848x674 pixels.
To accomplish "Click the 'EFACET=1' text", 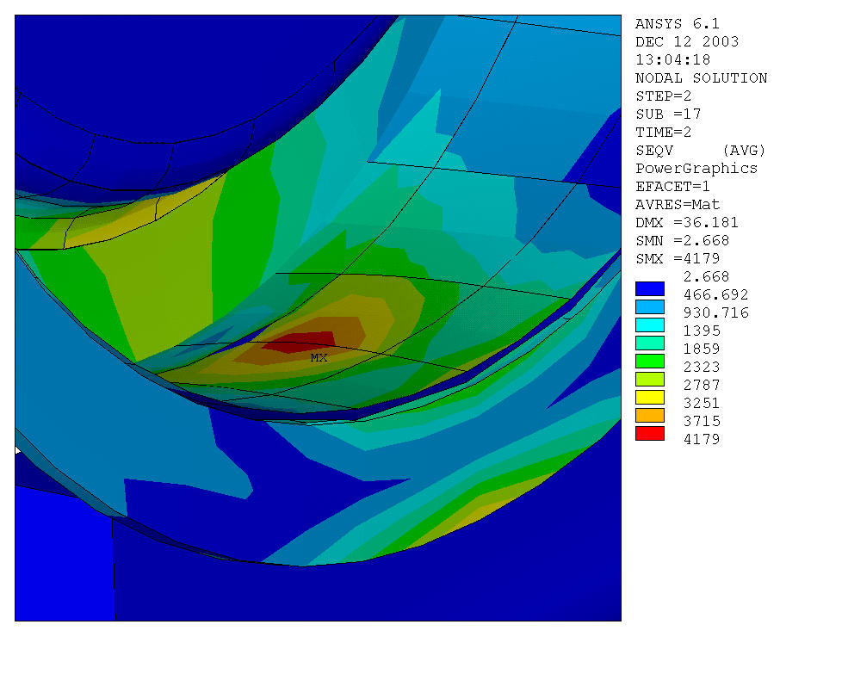I will (x=672, y=187).
